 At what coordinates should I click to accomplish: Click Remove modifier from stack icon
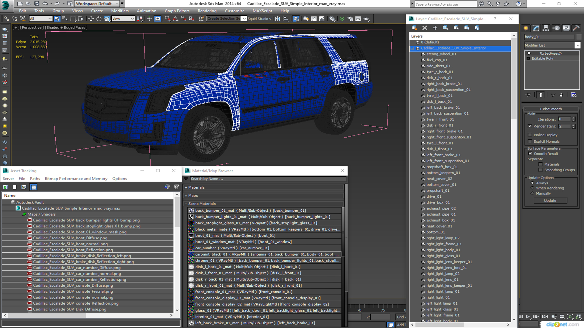point(561,95)
